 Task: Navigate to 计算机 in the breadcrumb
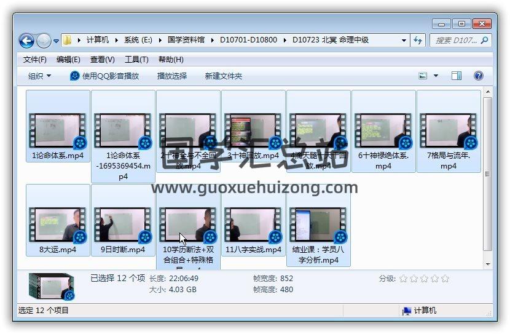[x=98, y=40]
